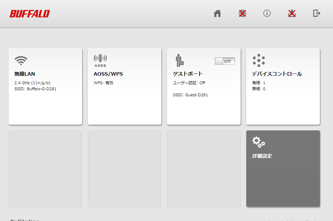Click the gears icon for 詳細設定

(x=259, y=142)
